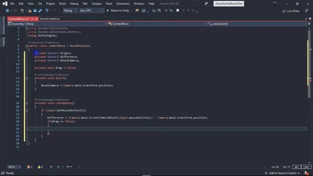
Task: Open the LateUpdate() member dropdown
Action: coord(257,24)
